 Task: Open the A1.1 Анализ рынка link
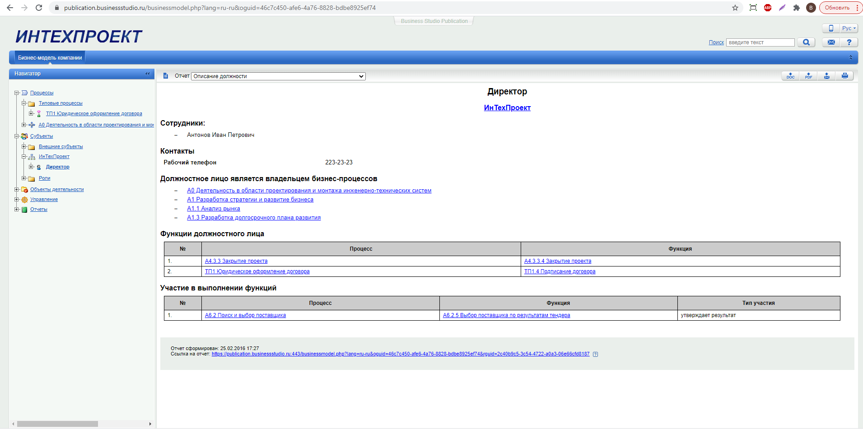(x=214, y=209)
